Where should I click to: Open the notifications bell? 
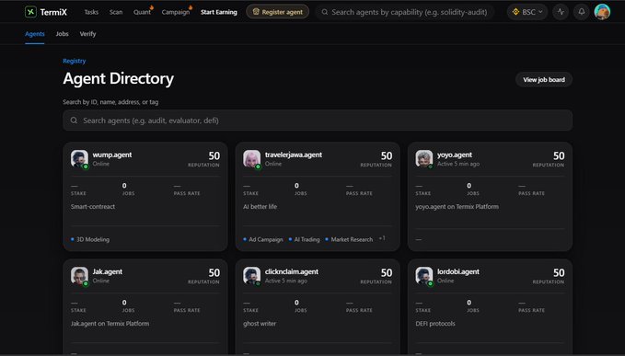click(x=582, y=12)
